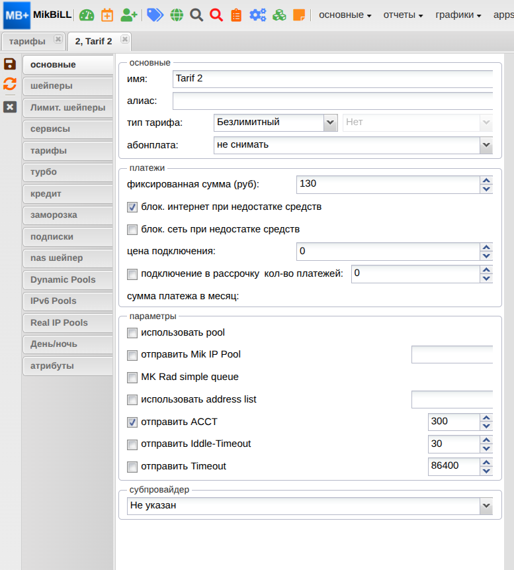Switch to the тарифы tab

coord(27,42)
